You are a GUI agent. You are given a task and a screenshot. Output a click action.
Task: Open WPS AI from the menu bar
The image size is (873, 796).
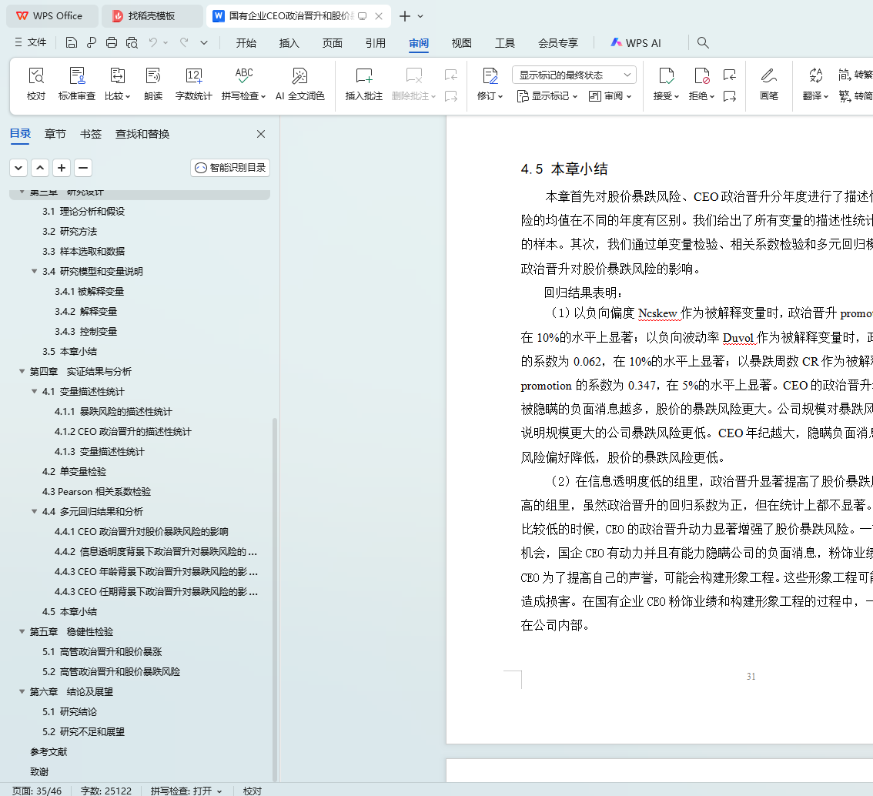coord(636,43)
